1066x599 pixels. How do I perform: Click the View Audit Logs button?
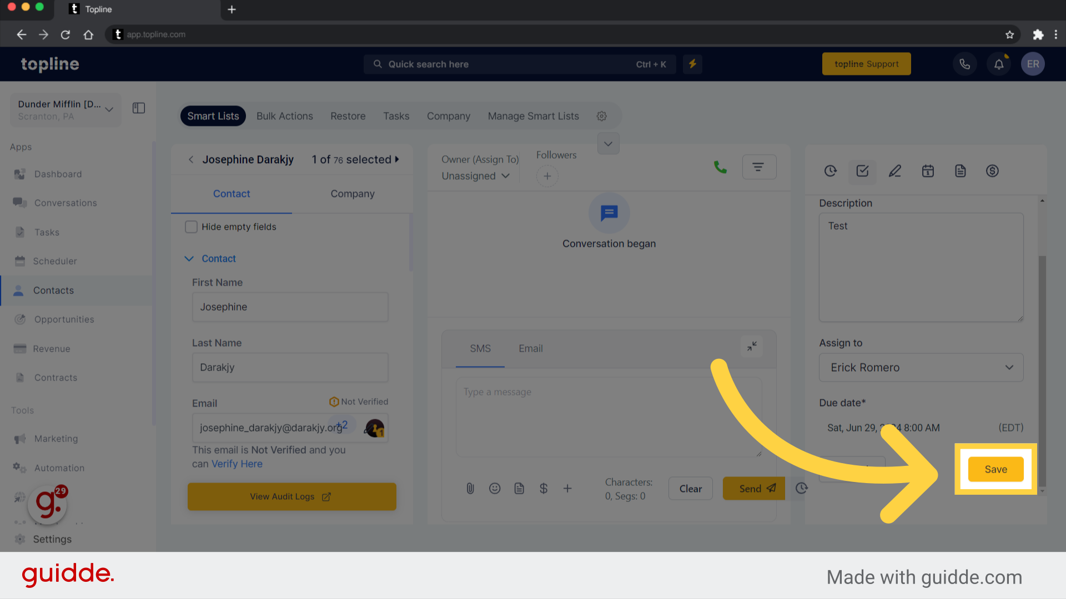coord(291,496)
